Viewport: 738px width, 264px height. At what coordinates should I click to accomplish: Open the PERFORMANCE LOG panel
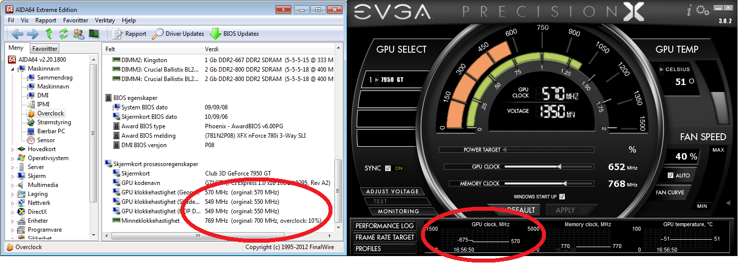pyautogui.click(x=385, y=226)
